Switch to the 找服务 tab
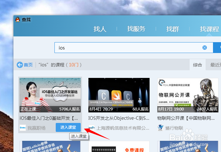 (x=136, y=29)
